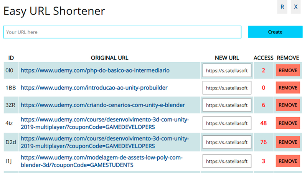Click the ID cell 3ZR
Screen dimensions: 307x173
pos(10,105)
